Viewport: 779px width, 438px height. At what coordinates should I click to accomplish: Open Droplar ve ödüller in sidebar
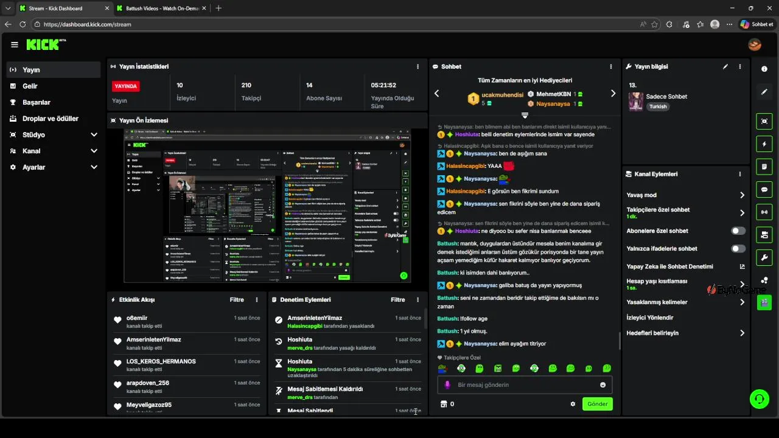tap(54, 119)
